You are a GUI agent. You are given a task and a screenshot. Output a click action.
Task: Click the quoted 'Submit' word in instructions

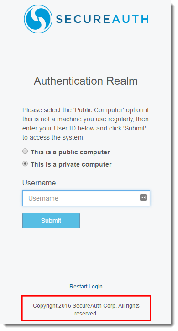tap(135, 128)
